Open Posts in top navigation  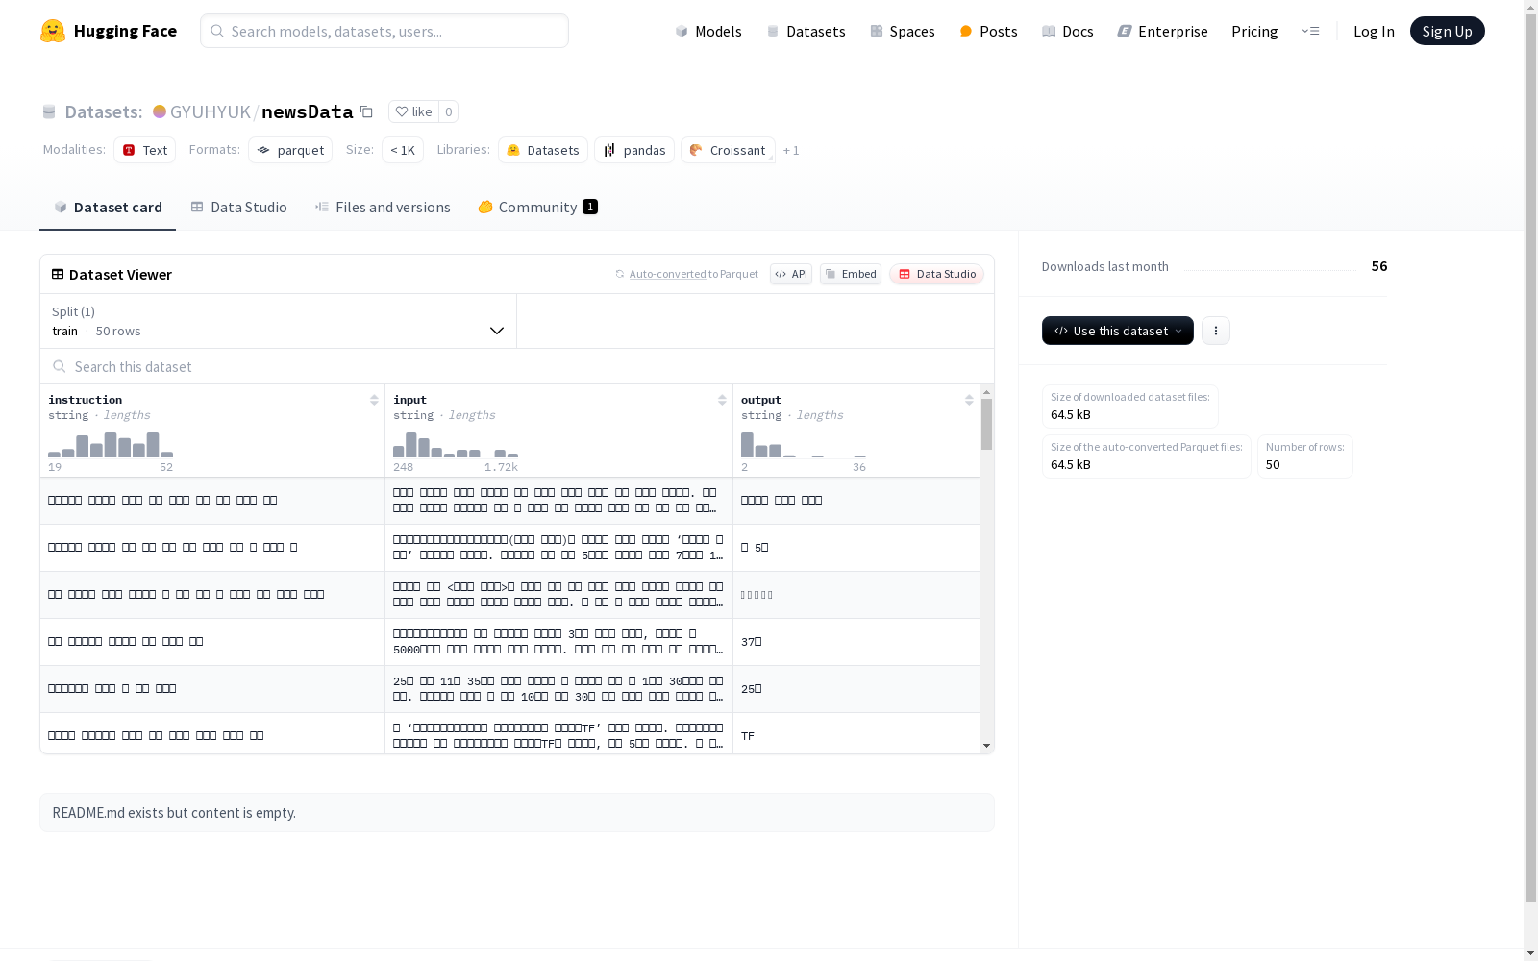coord(989,31)
